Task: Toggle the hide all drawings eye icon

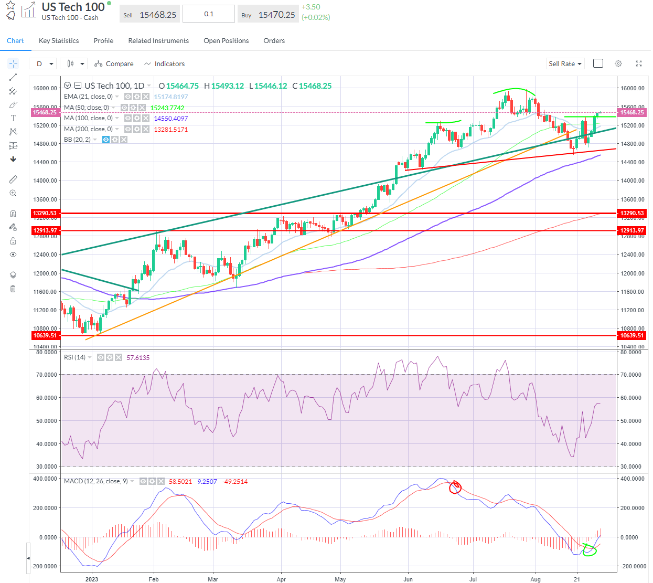Action: 13,255
